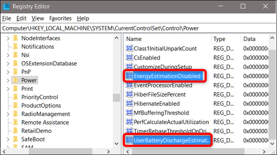Viewport: 277px width, 155px height.
Task: Select the SafeBoot folder icon
Action: tap(15, 139)
